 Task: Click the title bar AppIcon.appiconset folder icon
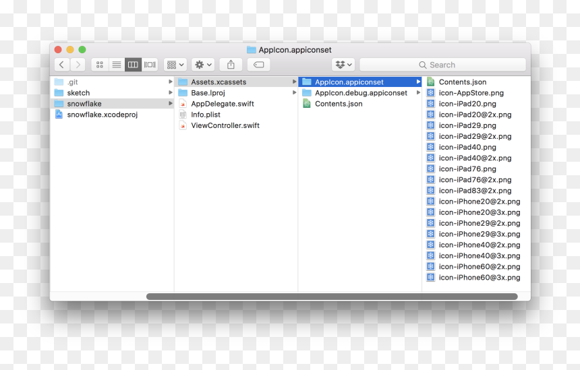click(x=251, y=49)
